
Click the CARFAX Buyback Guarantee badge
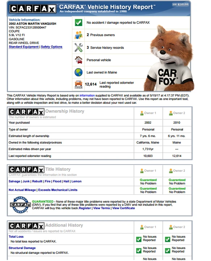click(x=20, y=204)
